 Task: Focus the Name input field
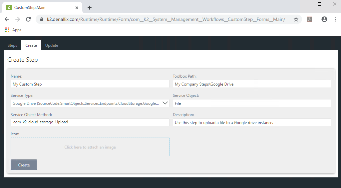90,84
